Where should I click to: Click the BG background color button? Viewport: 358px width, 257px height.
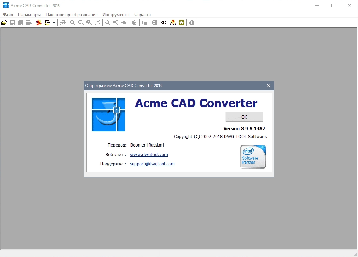click(163, 23)
